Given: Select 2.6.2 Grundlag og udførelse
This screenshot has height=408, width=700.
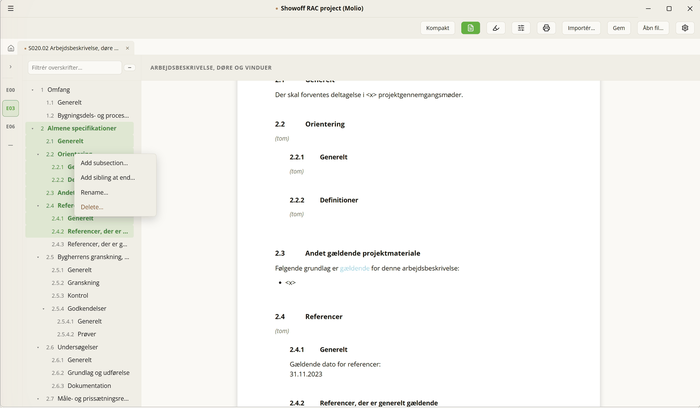Looking at the screenshot, I should (x=79, y=373).
